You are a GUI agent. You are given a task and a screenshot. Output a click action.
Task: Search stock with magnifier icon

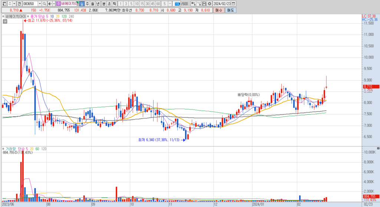tap(45, 4)
